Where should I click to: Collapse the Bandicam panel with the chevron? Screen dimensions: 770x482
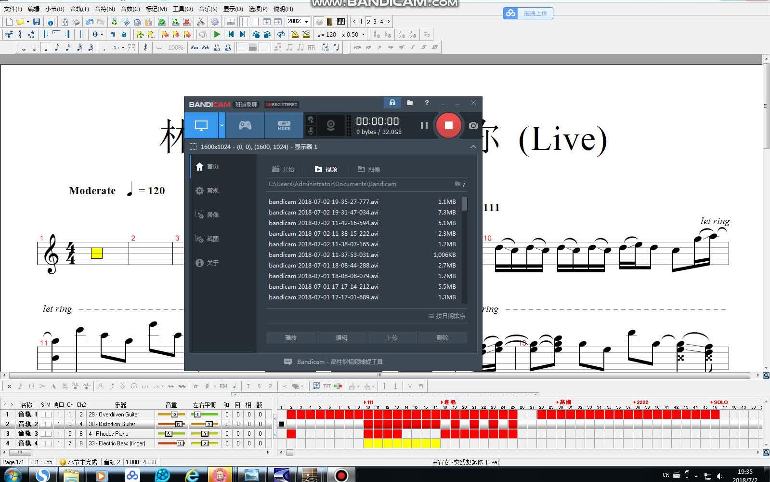(473, 147)
